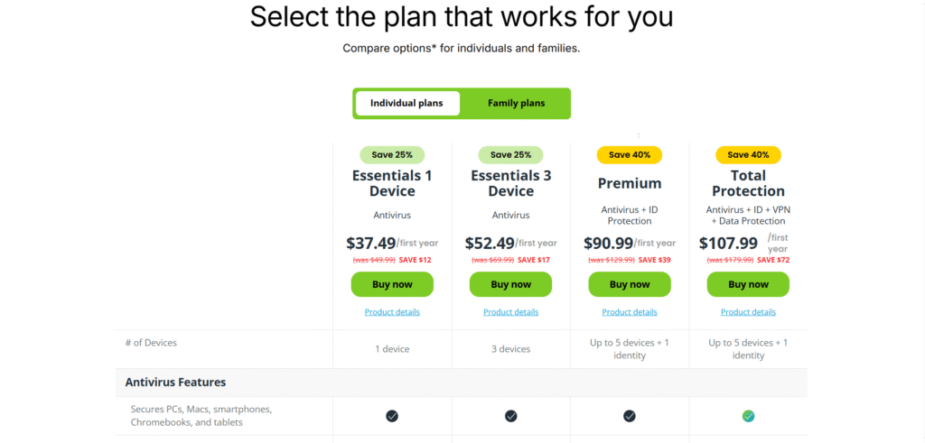Screen dimensions: 925x443
Task: Click the Premium column checkmark icon
Action: pos(630,416)
